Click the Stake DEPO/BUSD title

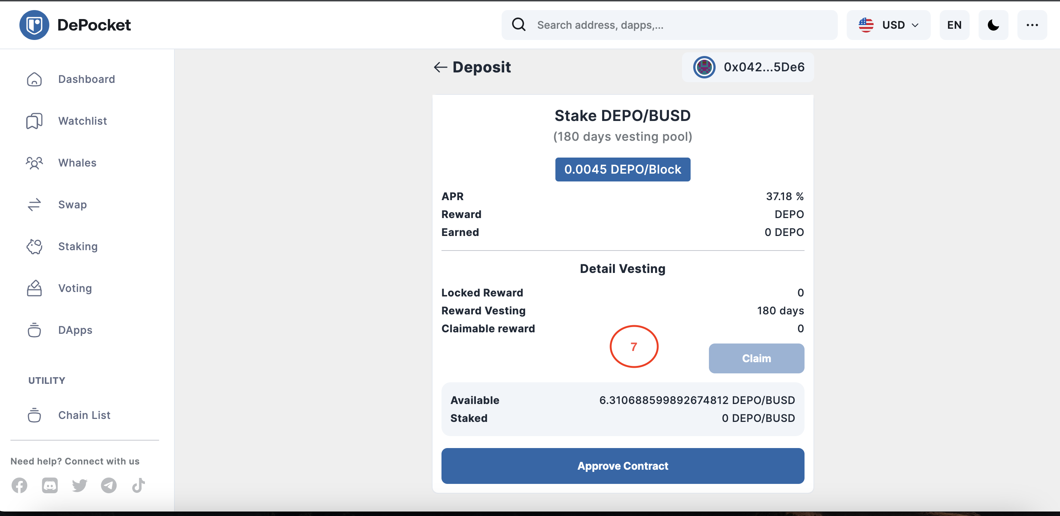623,116
